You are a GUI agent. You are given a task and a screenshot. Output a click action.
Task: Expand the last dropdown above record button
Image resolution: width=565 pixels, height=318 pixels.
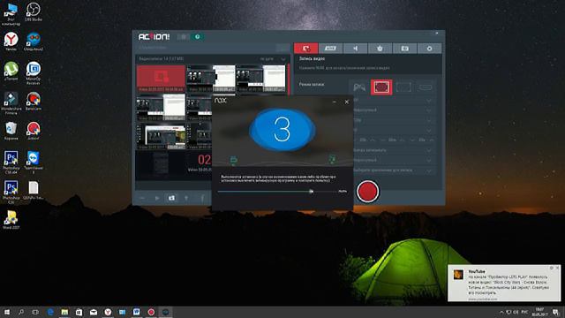429,170
